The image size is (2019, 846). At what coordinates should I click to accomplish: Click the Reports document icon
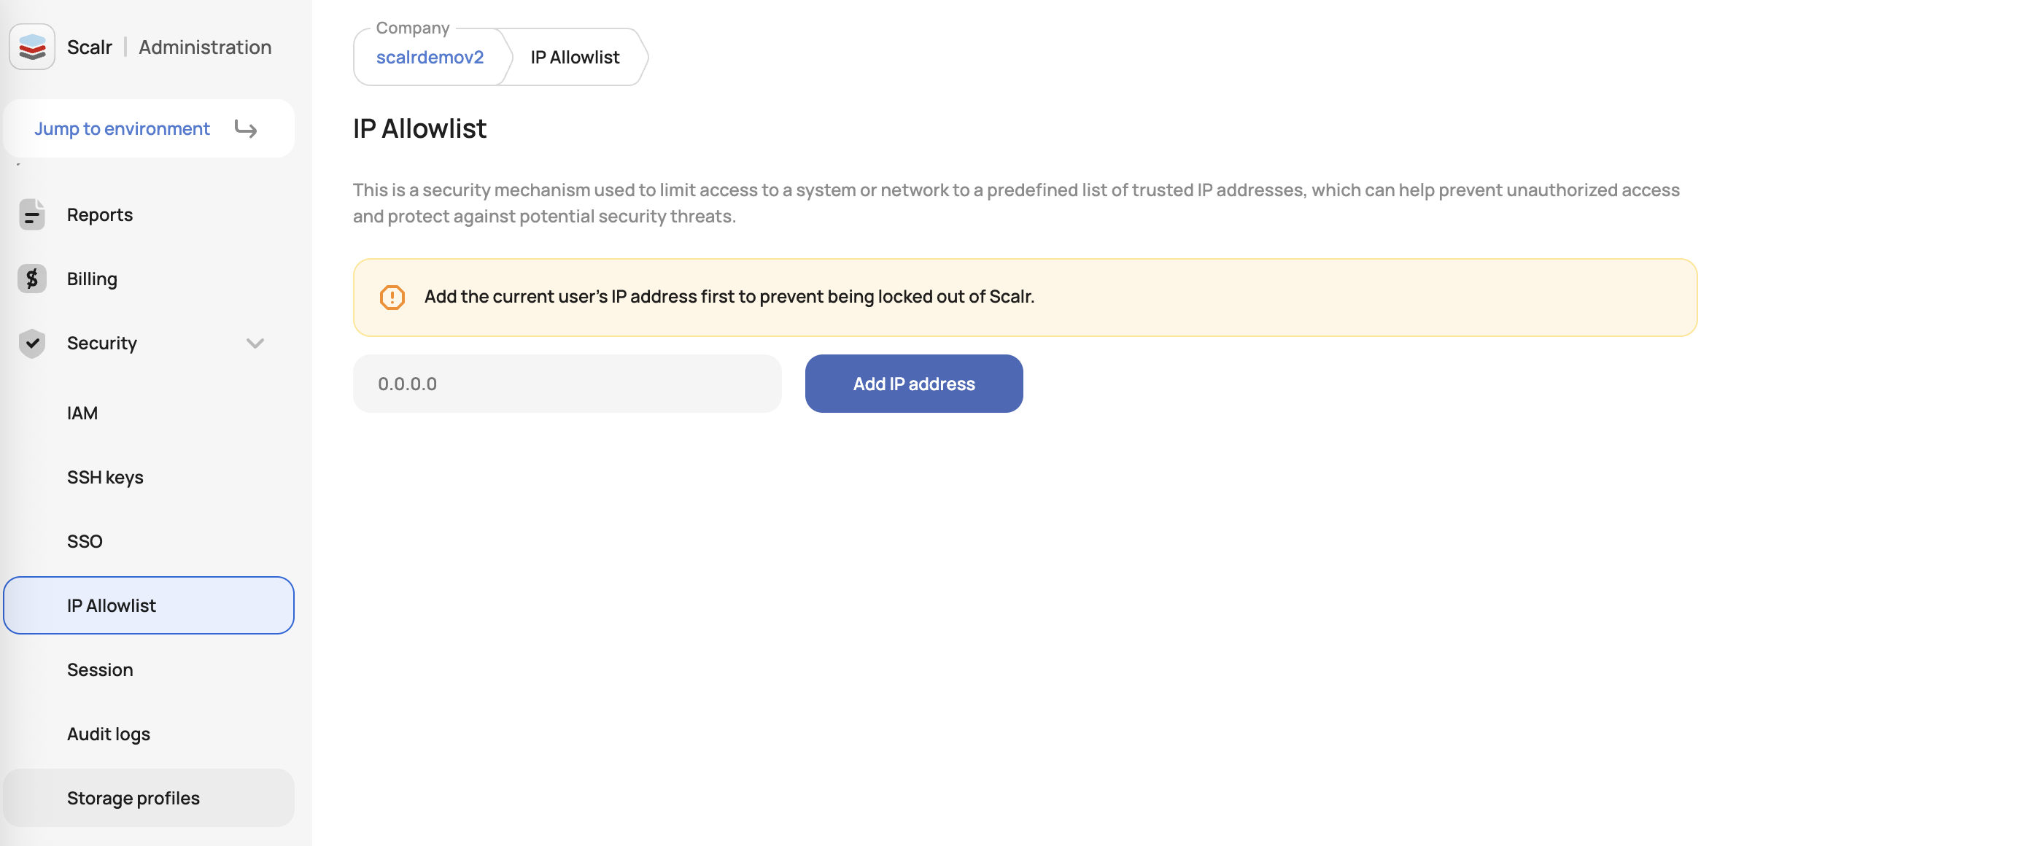(x=32, y=214)
